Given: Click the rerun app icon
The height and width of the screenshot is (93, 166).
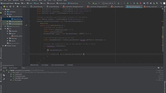Looking at the screenshot, I should (118, 3).
